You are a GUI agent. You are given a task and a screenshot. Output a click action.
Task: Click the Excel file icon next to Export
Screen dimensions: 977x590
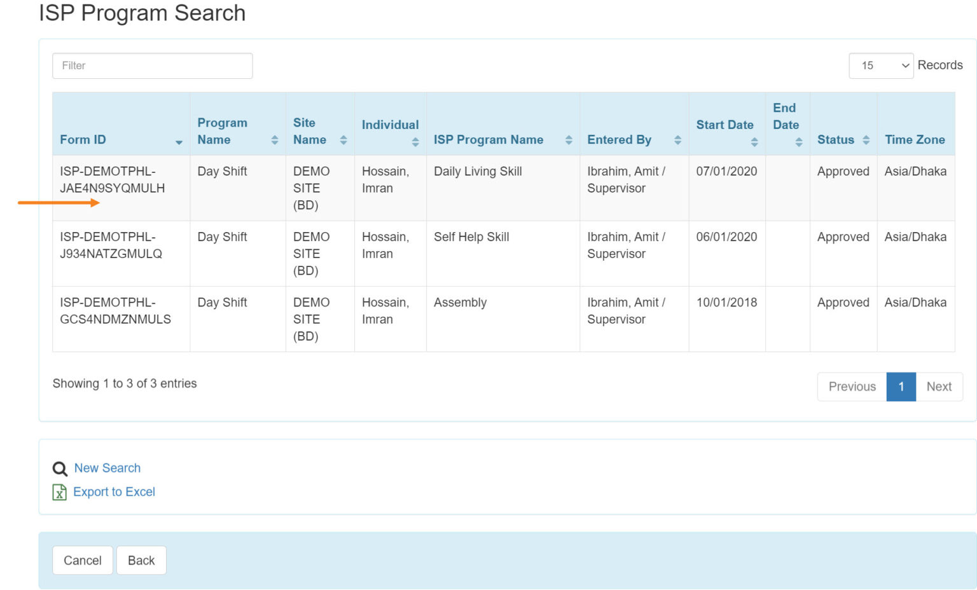click(59, 492)
